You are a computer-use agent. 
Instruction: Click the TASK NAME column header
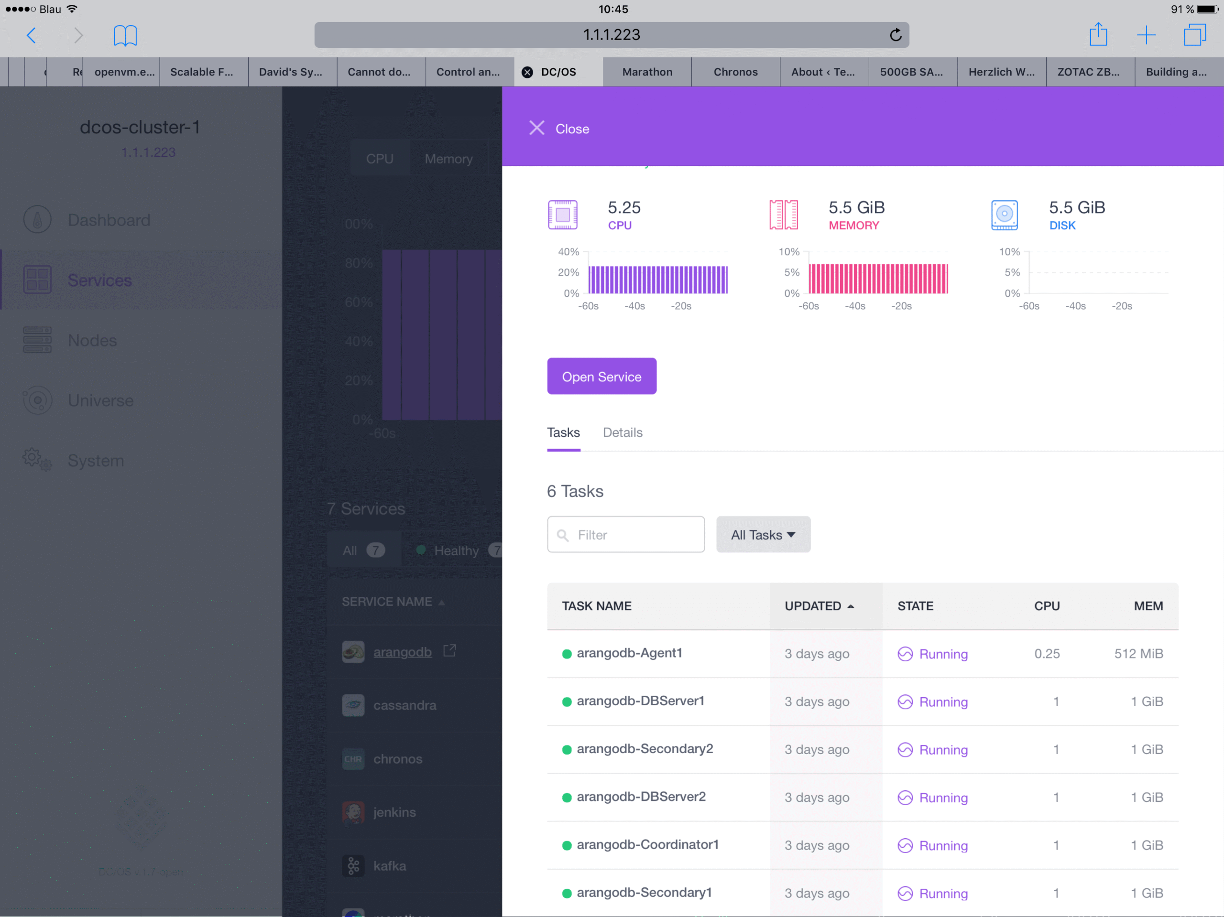[597, 605]
